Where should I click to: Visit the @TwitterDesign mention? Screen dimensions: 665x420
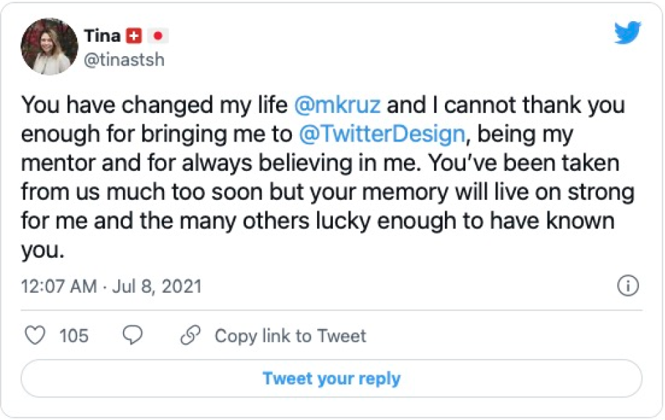(382, 134)
